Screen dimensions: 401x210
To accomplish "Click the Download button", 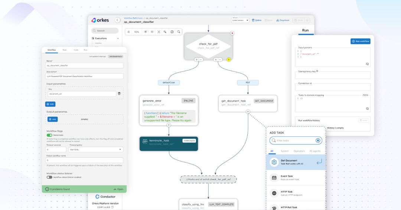I will coord(283,20).
